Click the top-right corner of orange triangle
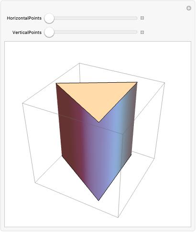This screenshot has width=196, height=232. (x=137, y=82)
